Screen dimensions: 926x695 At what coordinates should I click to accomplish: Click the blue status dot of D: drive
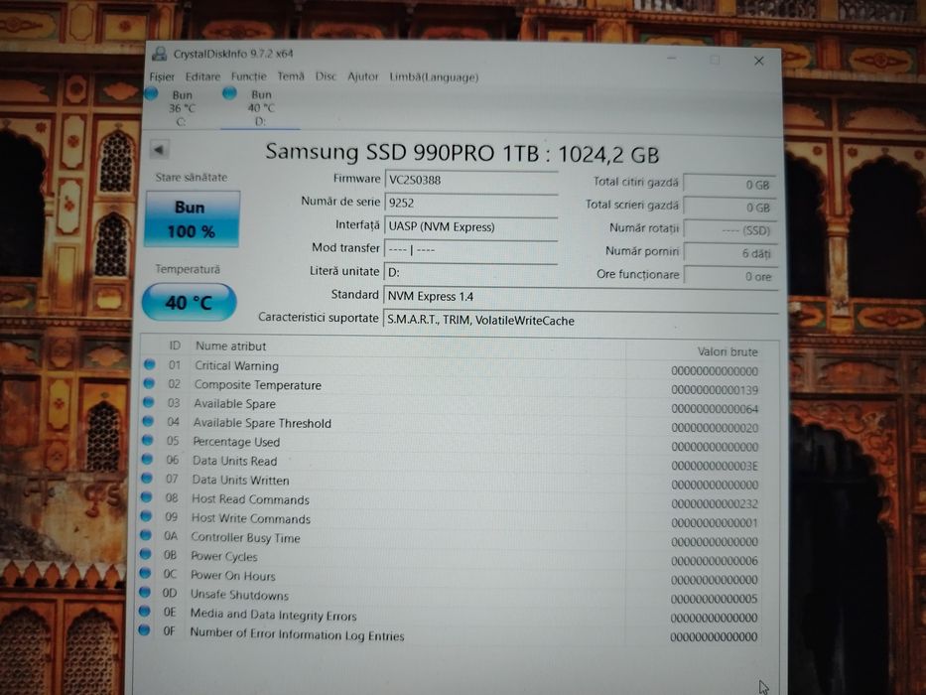pos(229,92)
